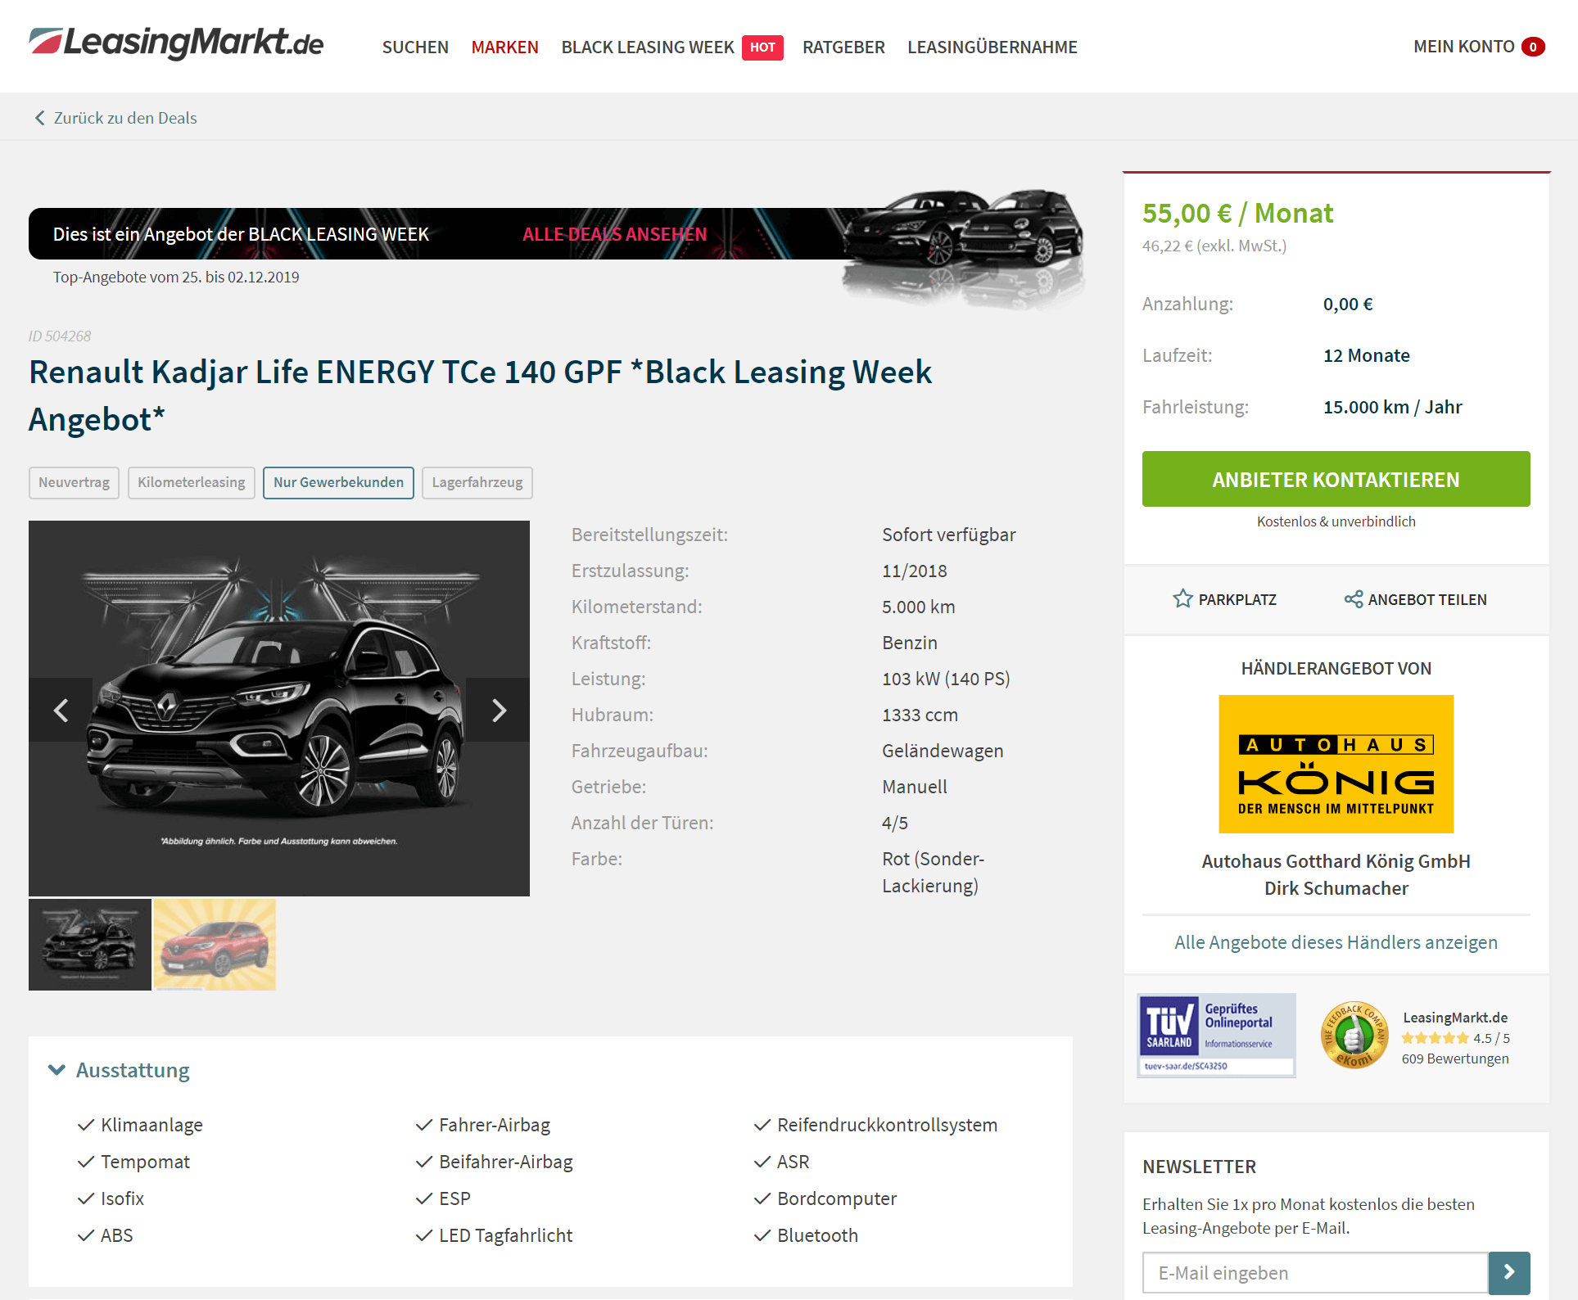Click the LeasingMarkt.de logo
The height and width of the screenshot is (1300, 1578).
pyautogui.click(x=176, y=43)
